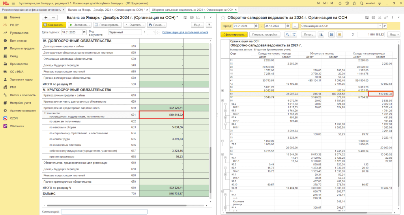Viewport: 404px width, 215px height.
Task: Open calendar for period start 01.01.2024
Action: (256, 26)
